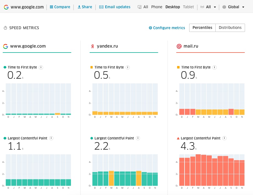253x195 pixels.
Task: Switch to Percentiles view
Action: (x=202, y=28)
